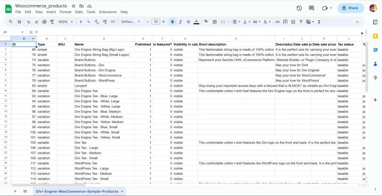Toggle bold formatting button
382x196 pixels.
click(172, 22)
